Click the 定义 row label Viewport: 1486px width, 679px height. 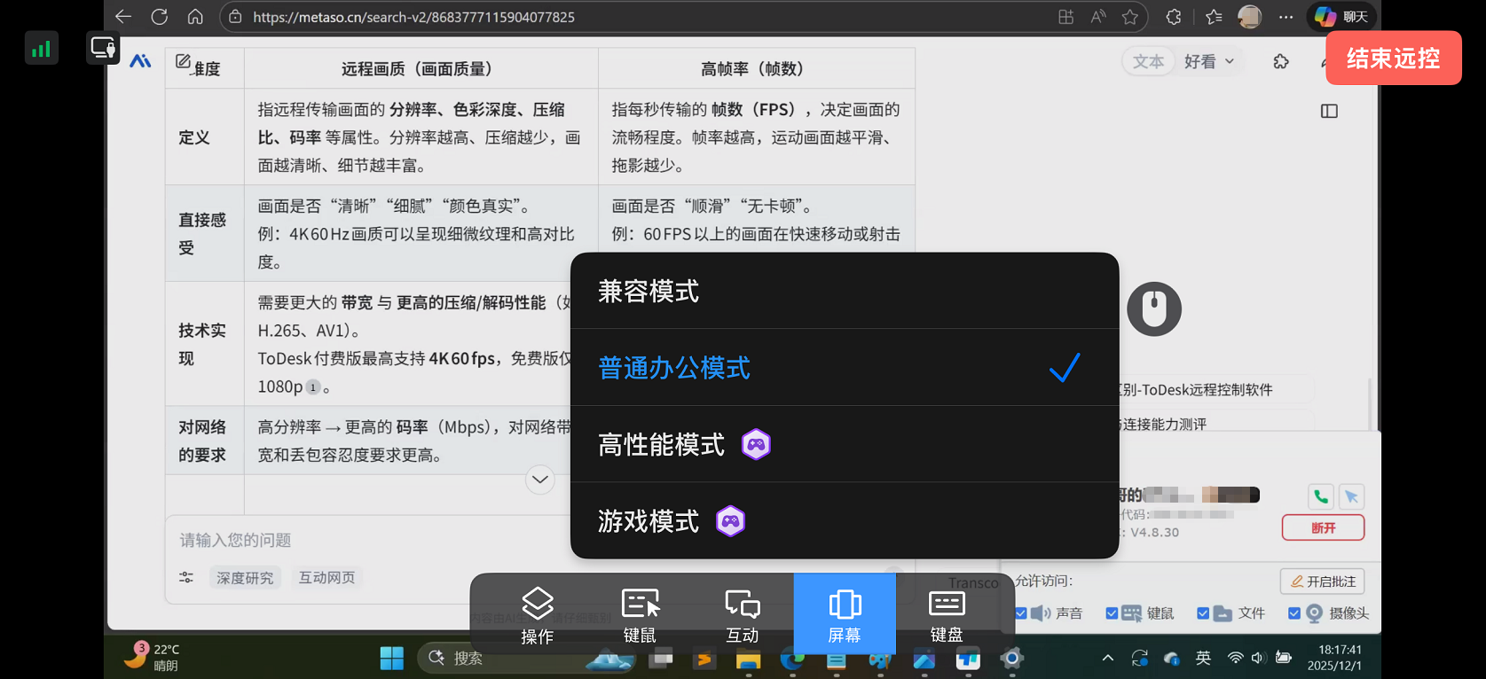pyautogui.click(x=194, y=137)
